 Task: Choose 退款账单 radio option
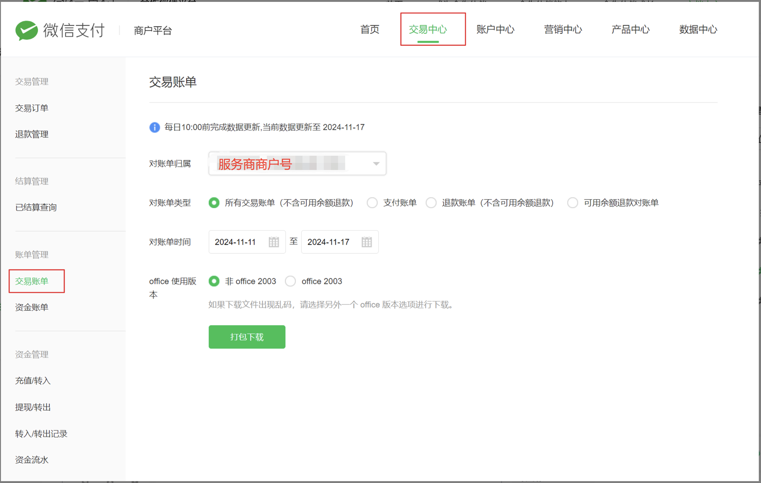click(431, 203)
